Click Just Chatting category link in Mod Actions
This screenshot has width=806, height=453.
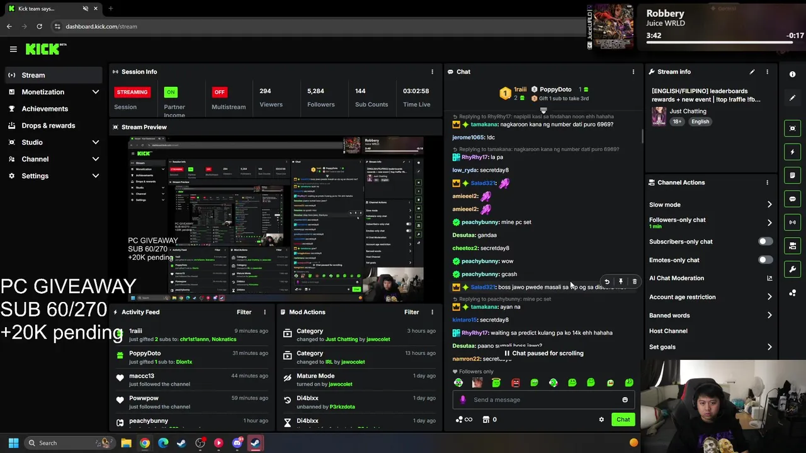tap(342, 339)
